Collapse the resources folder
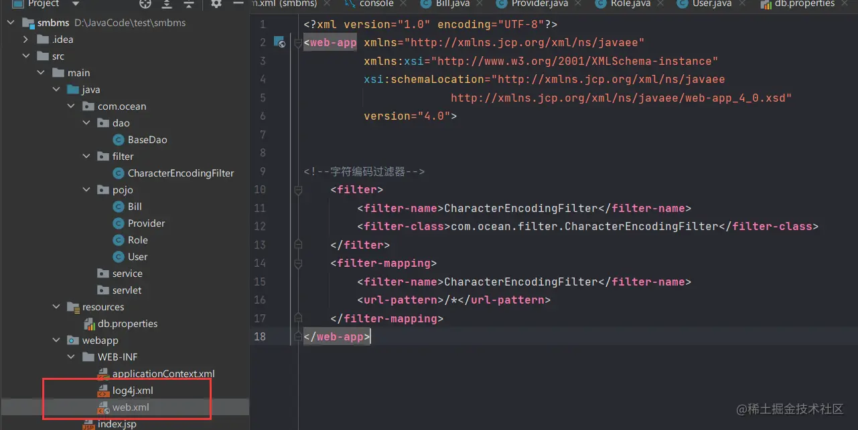Screen dimensions: 858x430 click(56, 307)
